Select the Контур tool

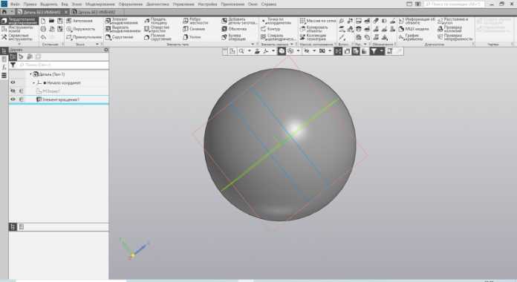tap(270, 29)
